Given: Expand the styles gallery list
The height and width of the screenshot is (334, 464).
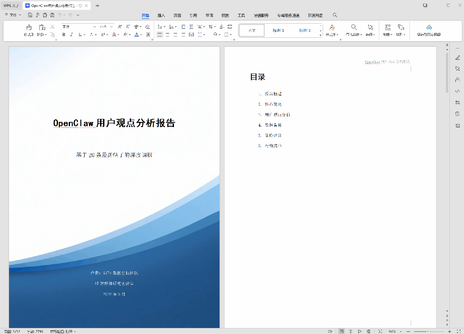Looking at the screenshot, I should point(321,35).
